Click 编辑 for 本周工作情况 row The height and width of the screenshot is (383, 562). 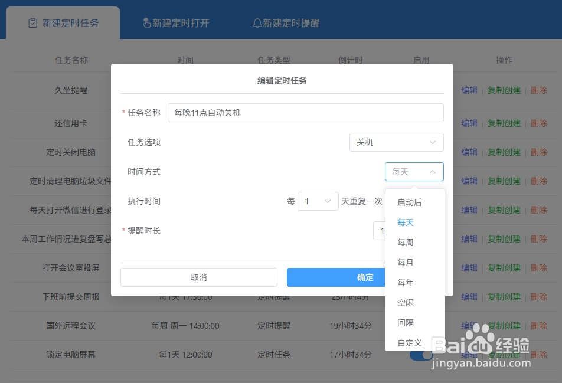(469, 239)
